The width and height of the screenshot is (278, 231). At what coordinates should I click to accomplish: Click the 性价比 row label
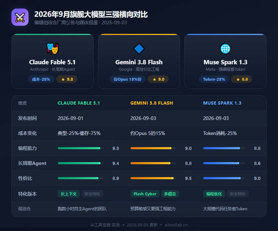pos(25,178)
